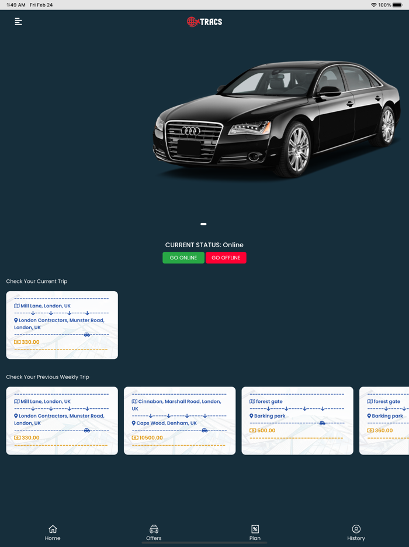Open the Plan tab
The height and width of the screenshot is (547, 409).
click(255, 533)
